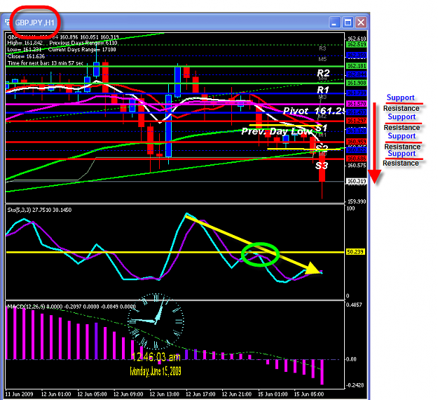Select the R2 pivot level label
Viewport: 438px width, 400px height.
pos(323,73)
